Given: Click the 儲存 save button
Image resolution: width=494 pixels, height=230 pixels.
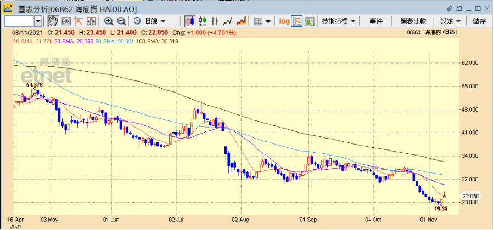Looking at the screenshot, I should [479, 21].
